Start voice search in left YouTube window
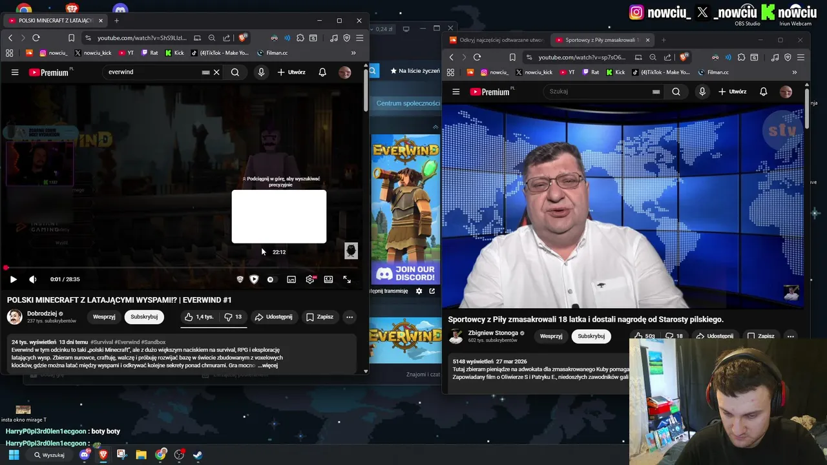 261,72
